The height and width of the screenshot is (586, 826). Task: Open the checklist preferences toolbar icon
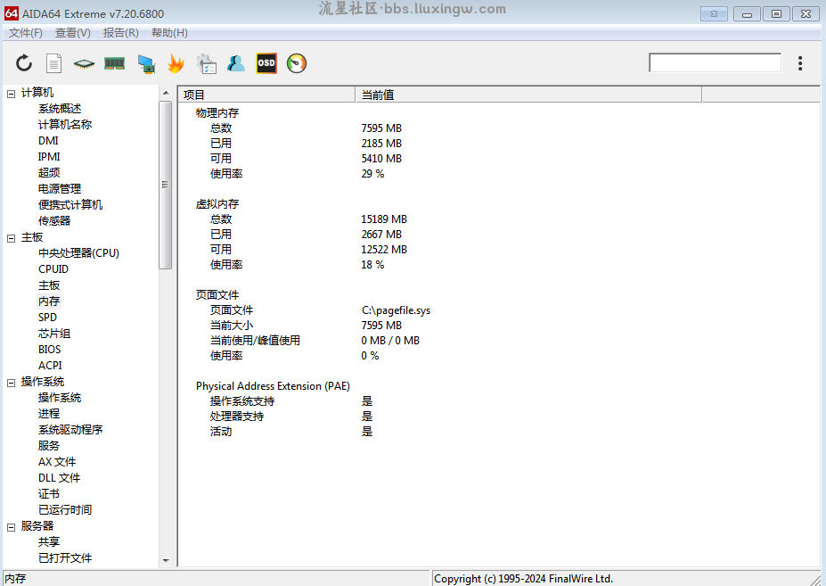(206, 63)
